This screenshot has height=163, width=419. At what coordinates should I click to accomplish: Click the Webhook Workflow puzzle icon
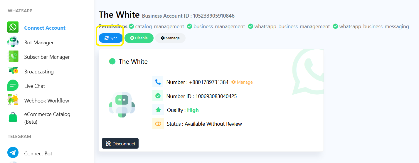[13, 100]
